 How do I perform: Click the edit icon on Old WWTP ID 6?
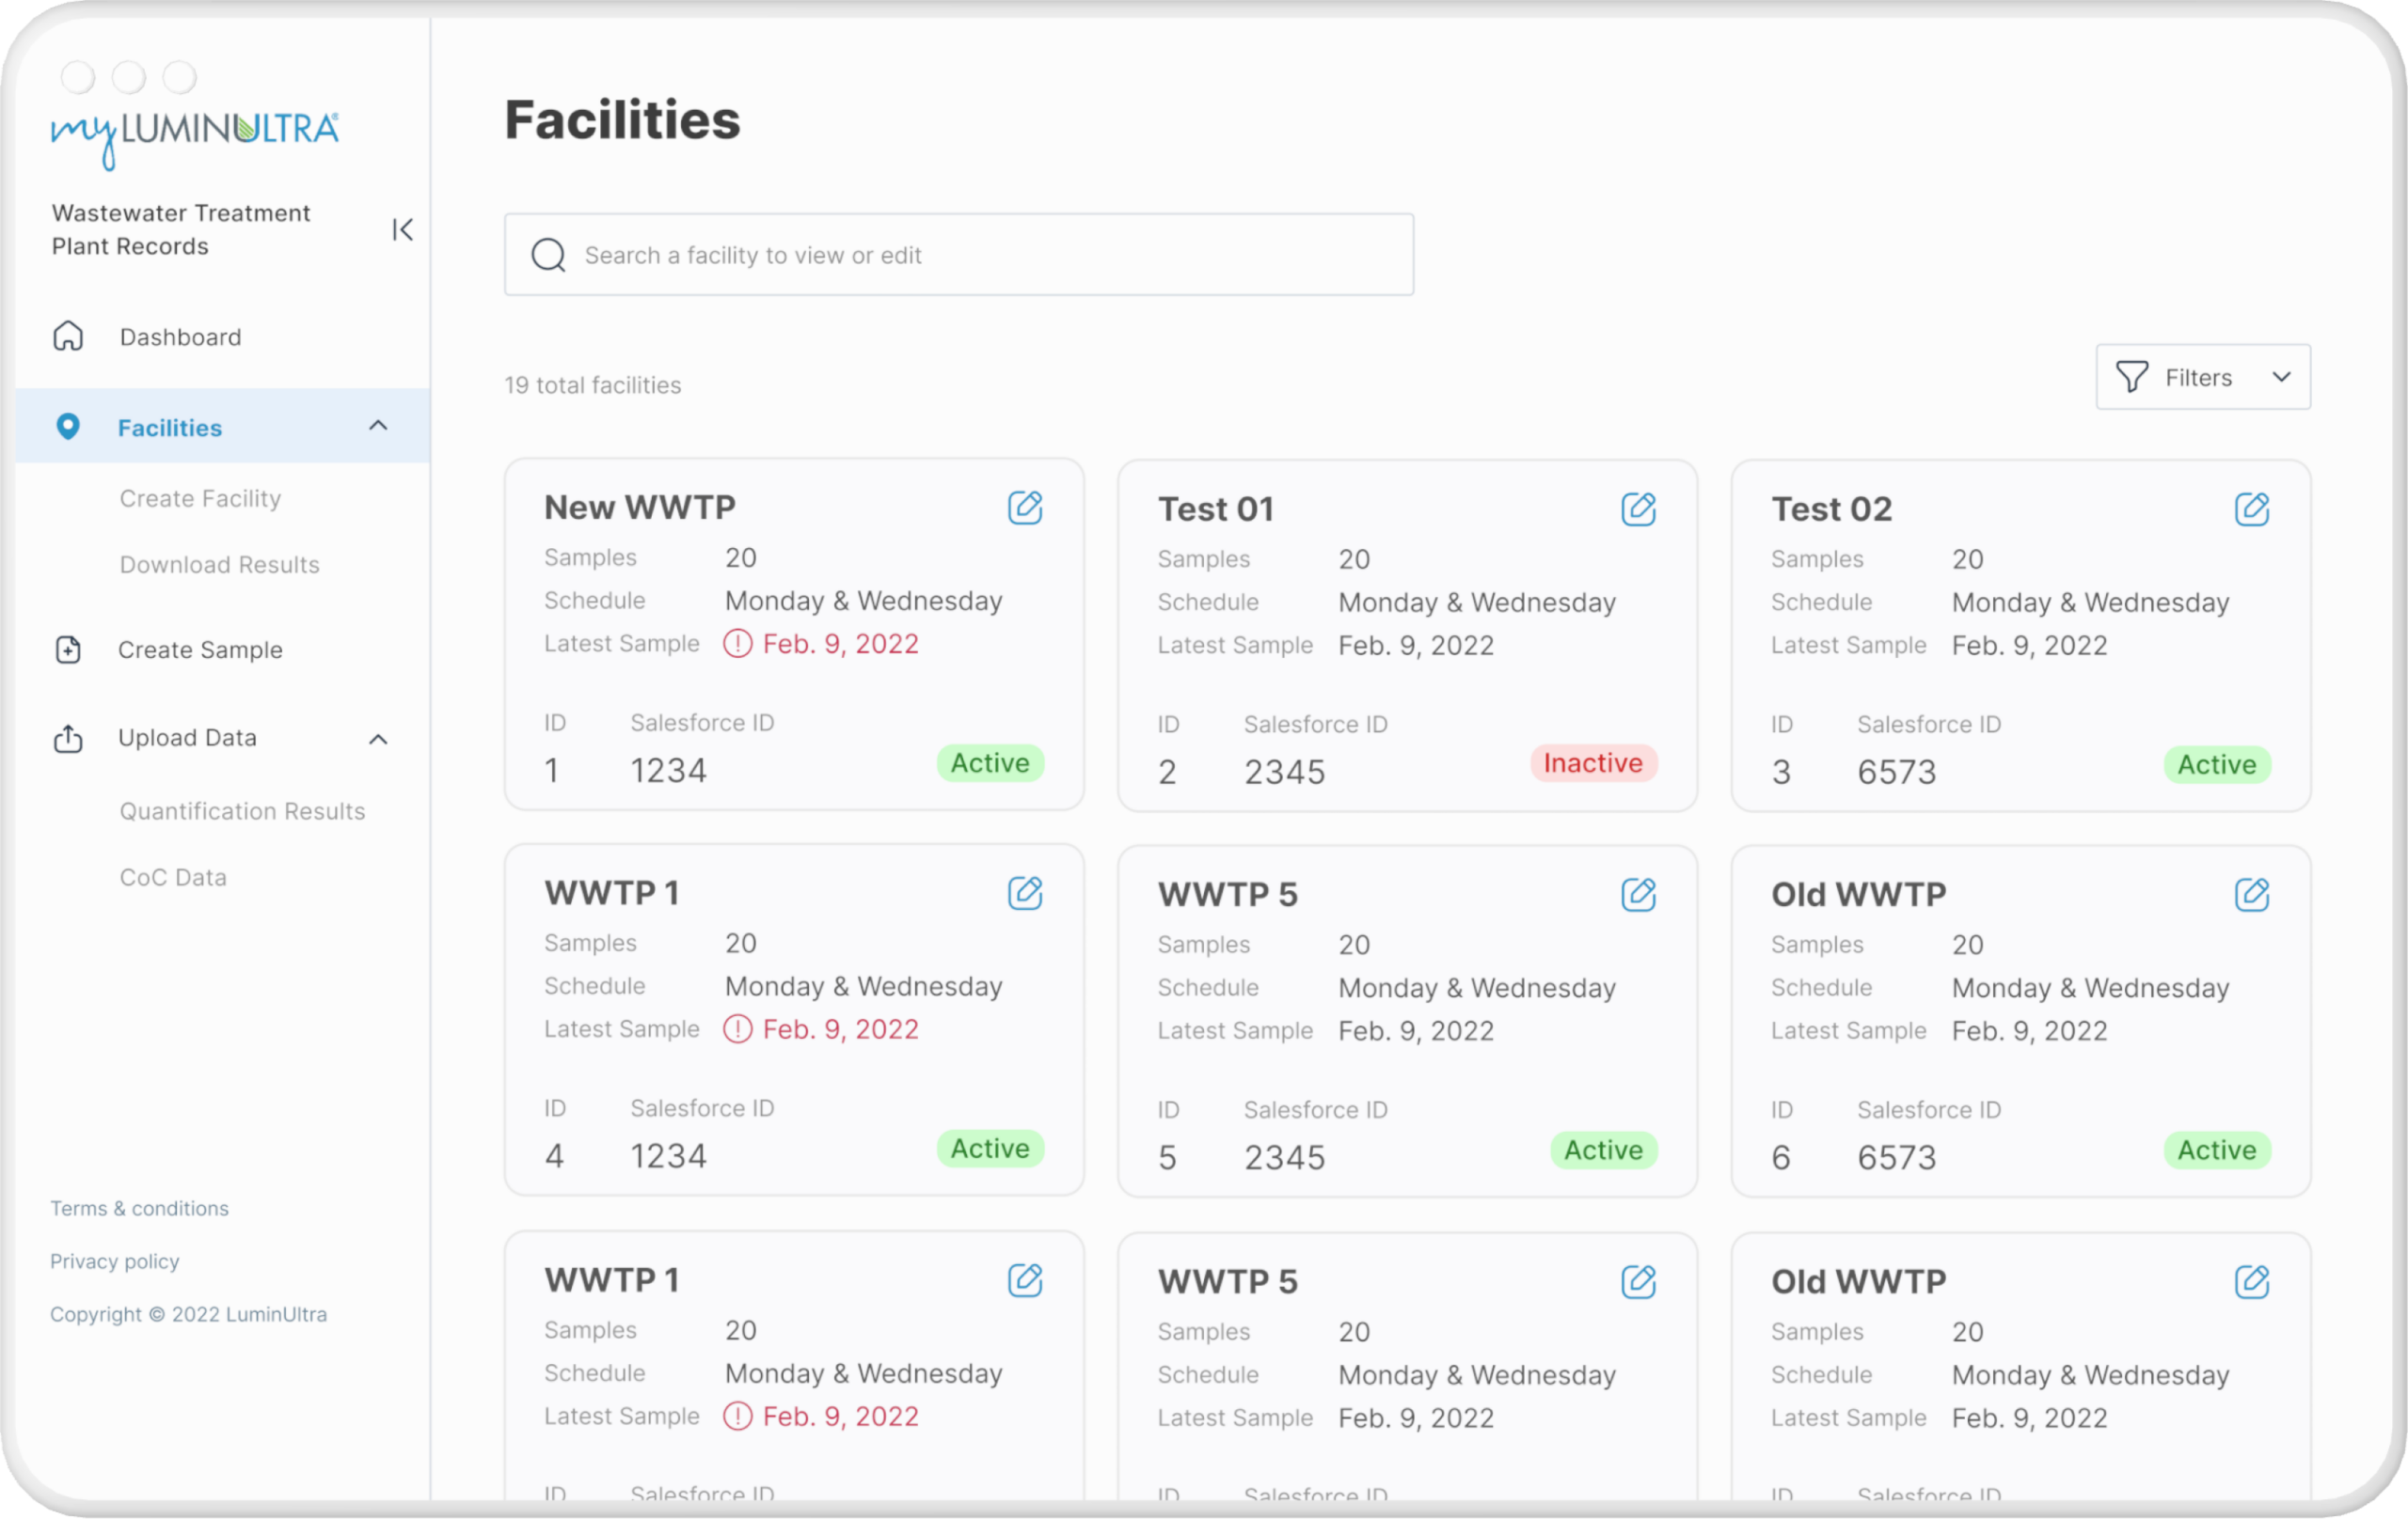[2251, 895]
